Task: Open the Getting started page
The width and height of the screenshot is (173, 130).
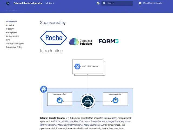Action: [x=13, y=36]
